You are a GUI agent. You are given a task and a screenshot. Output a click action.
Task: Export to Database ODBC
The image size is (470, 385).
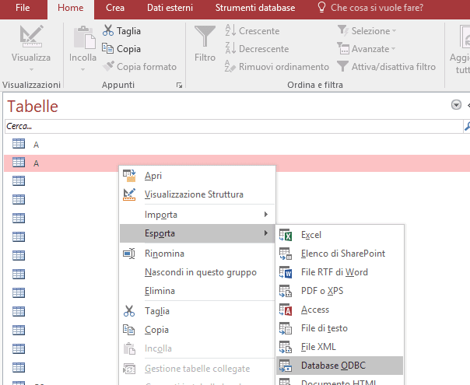(x=339, y=366)
